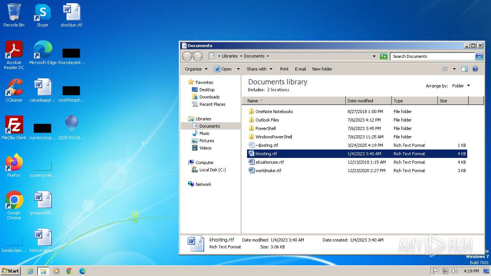This screenshot has width=491, height=276.
Task: Click Print in the toolbar
Action: [284, 69]
